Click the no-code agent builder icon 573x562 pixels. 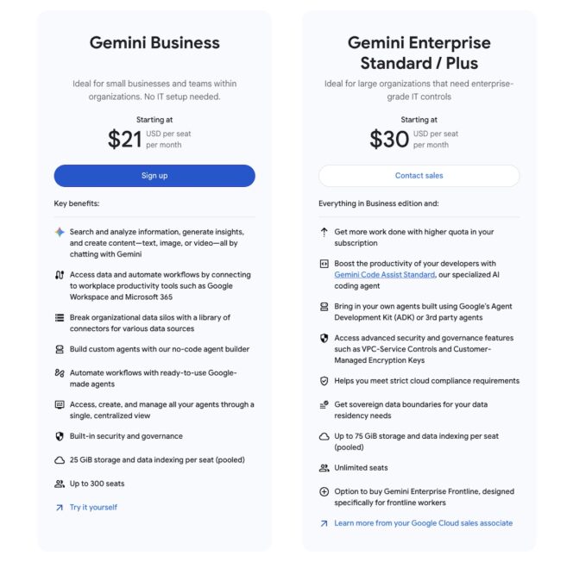tap(60, 349)
